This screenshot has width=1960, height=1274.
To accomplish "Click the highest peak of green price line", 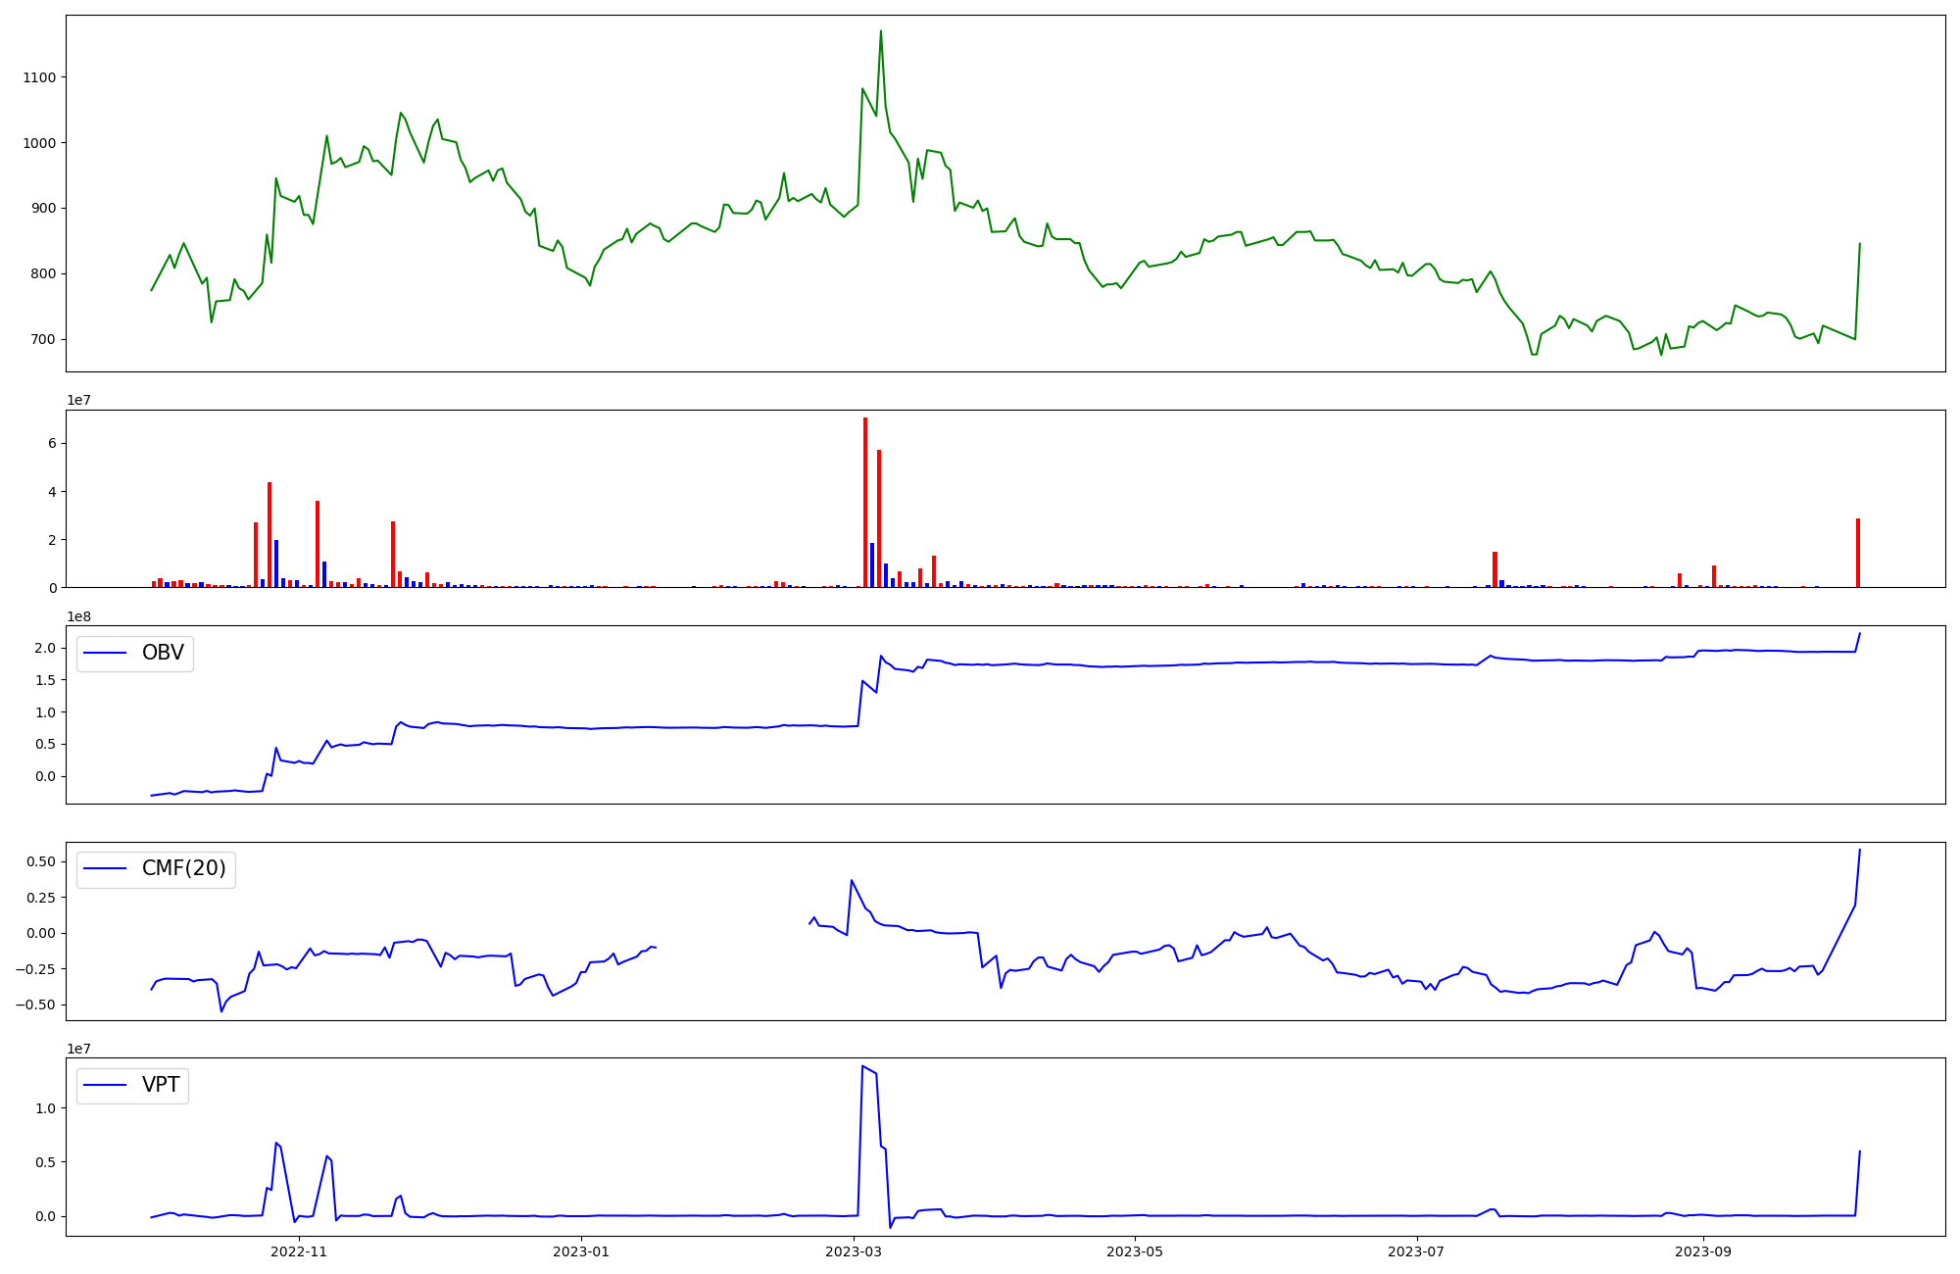I will [880, 31].
